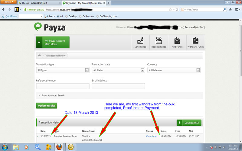Switch to Firefox in the taskbar

(59, 147)
